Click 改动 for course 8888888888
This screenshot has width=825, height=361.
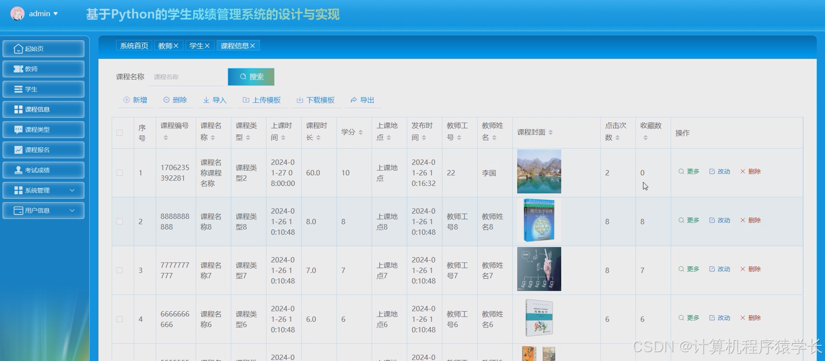(719, 220)
